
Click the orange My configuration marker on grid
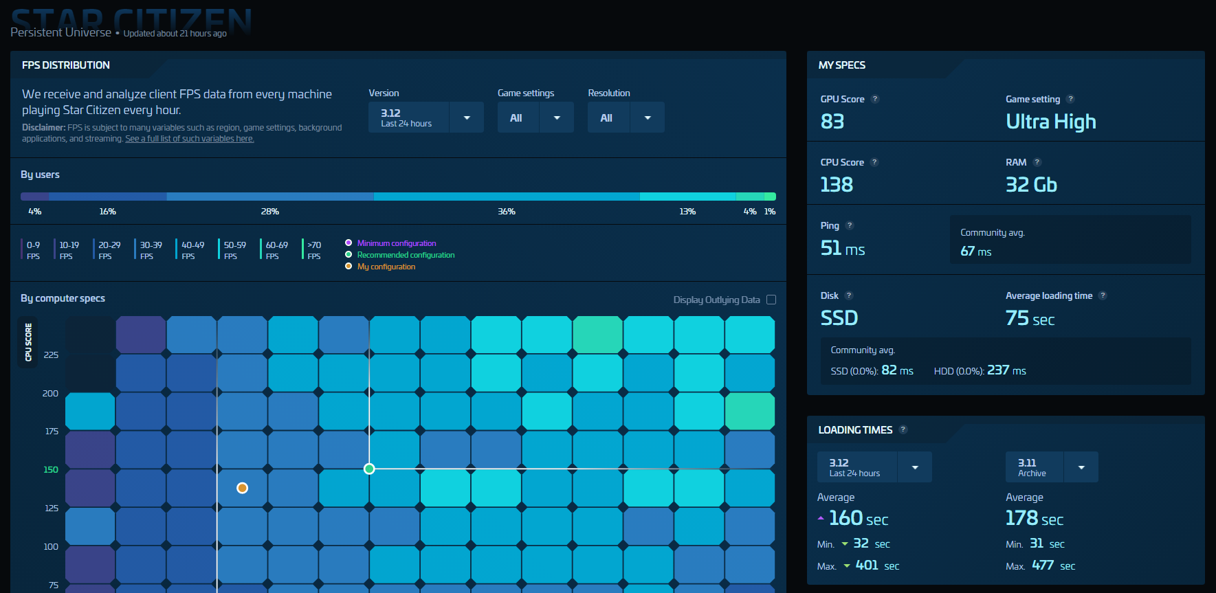pyautogui.click(x=242, y=488)
